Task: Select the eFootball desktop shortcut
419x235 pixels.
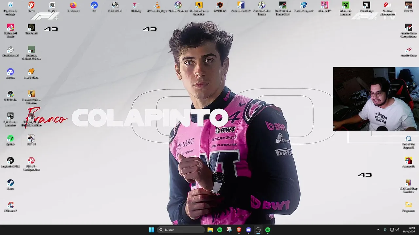Action: click(324, 7)
